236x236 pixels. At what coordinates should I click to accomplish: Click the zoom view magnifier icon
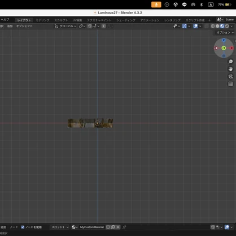pos(230,62)
